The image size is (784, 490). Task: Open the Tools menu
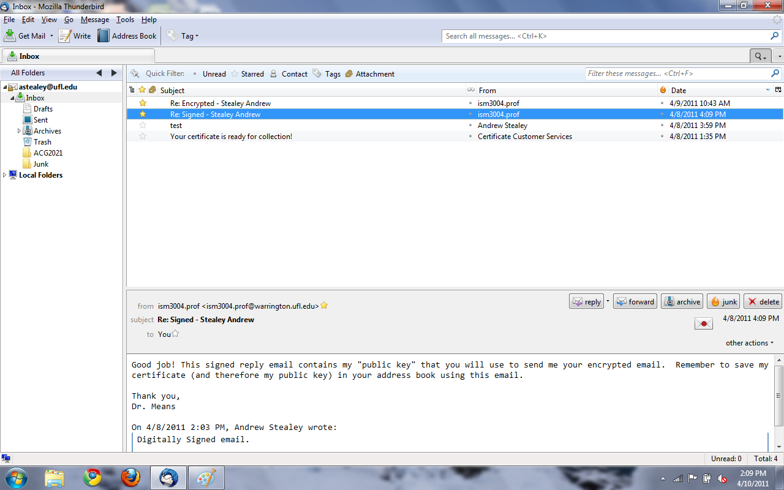(125, 19)
